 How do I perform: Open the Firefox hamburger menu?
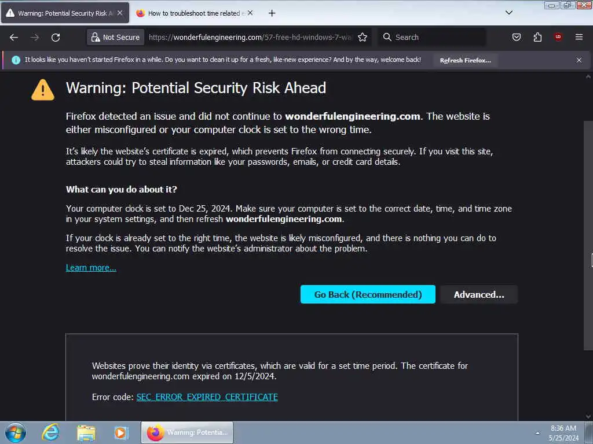click(x=579, y=37)
